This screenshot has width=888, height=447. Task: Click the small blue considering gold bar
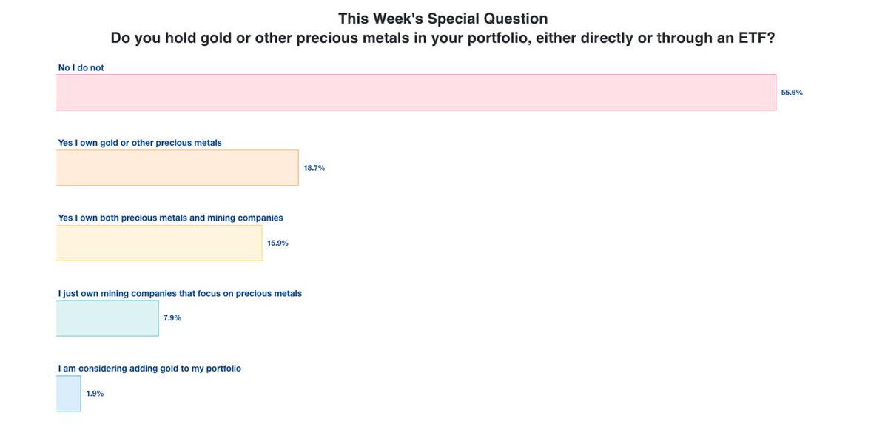pos(68,394)
